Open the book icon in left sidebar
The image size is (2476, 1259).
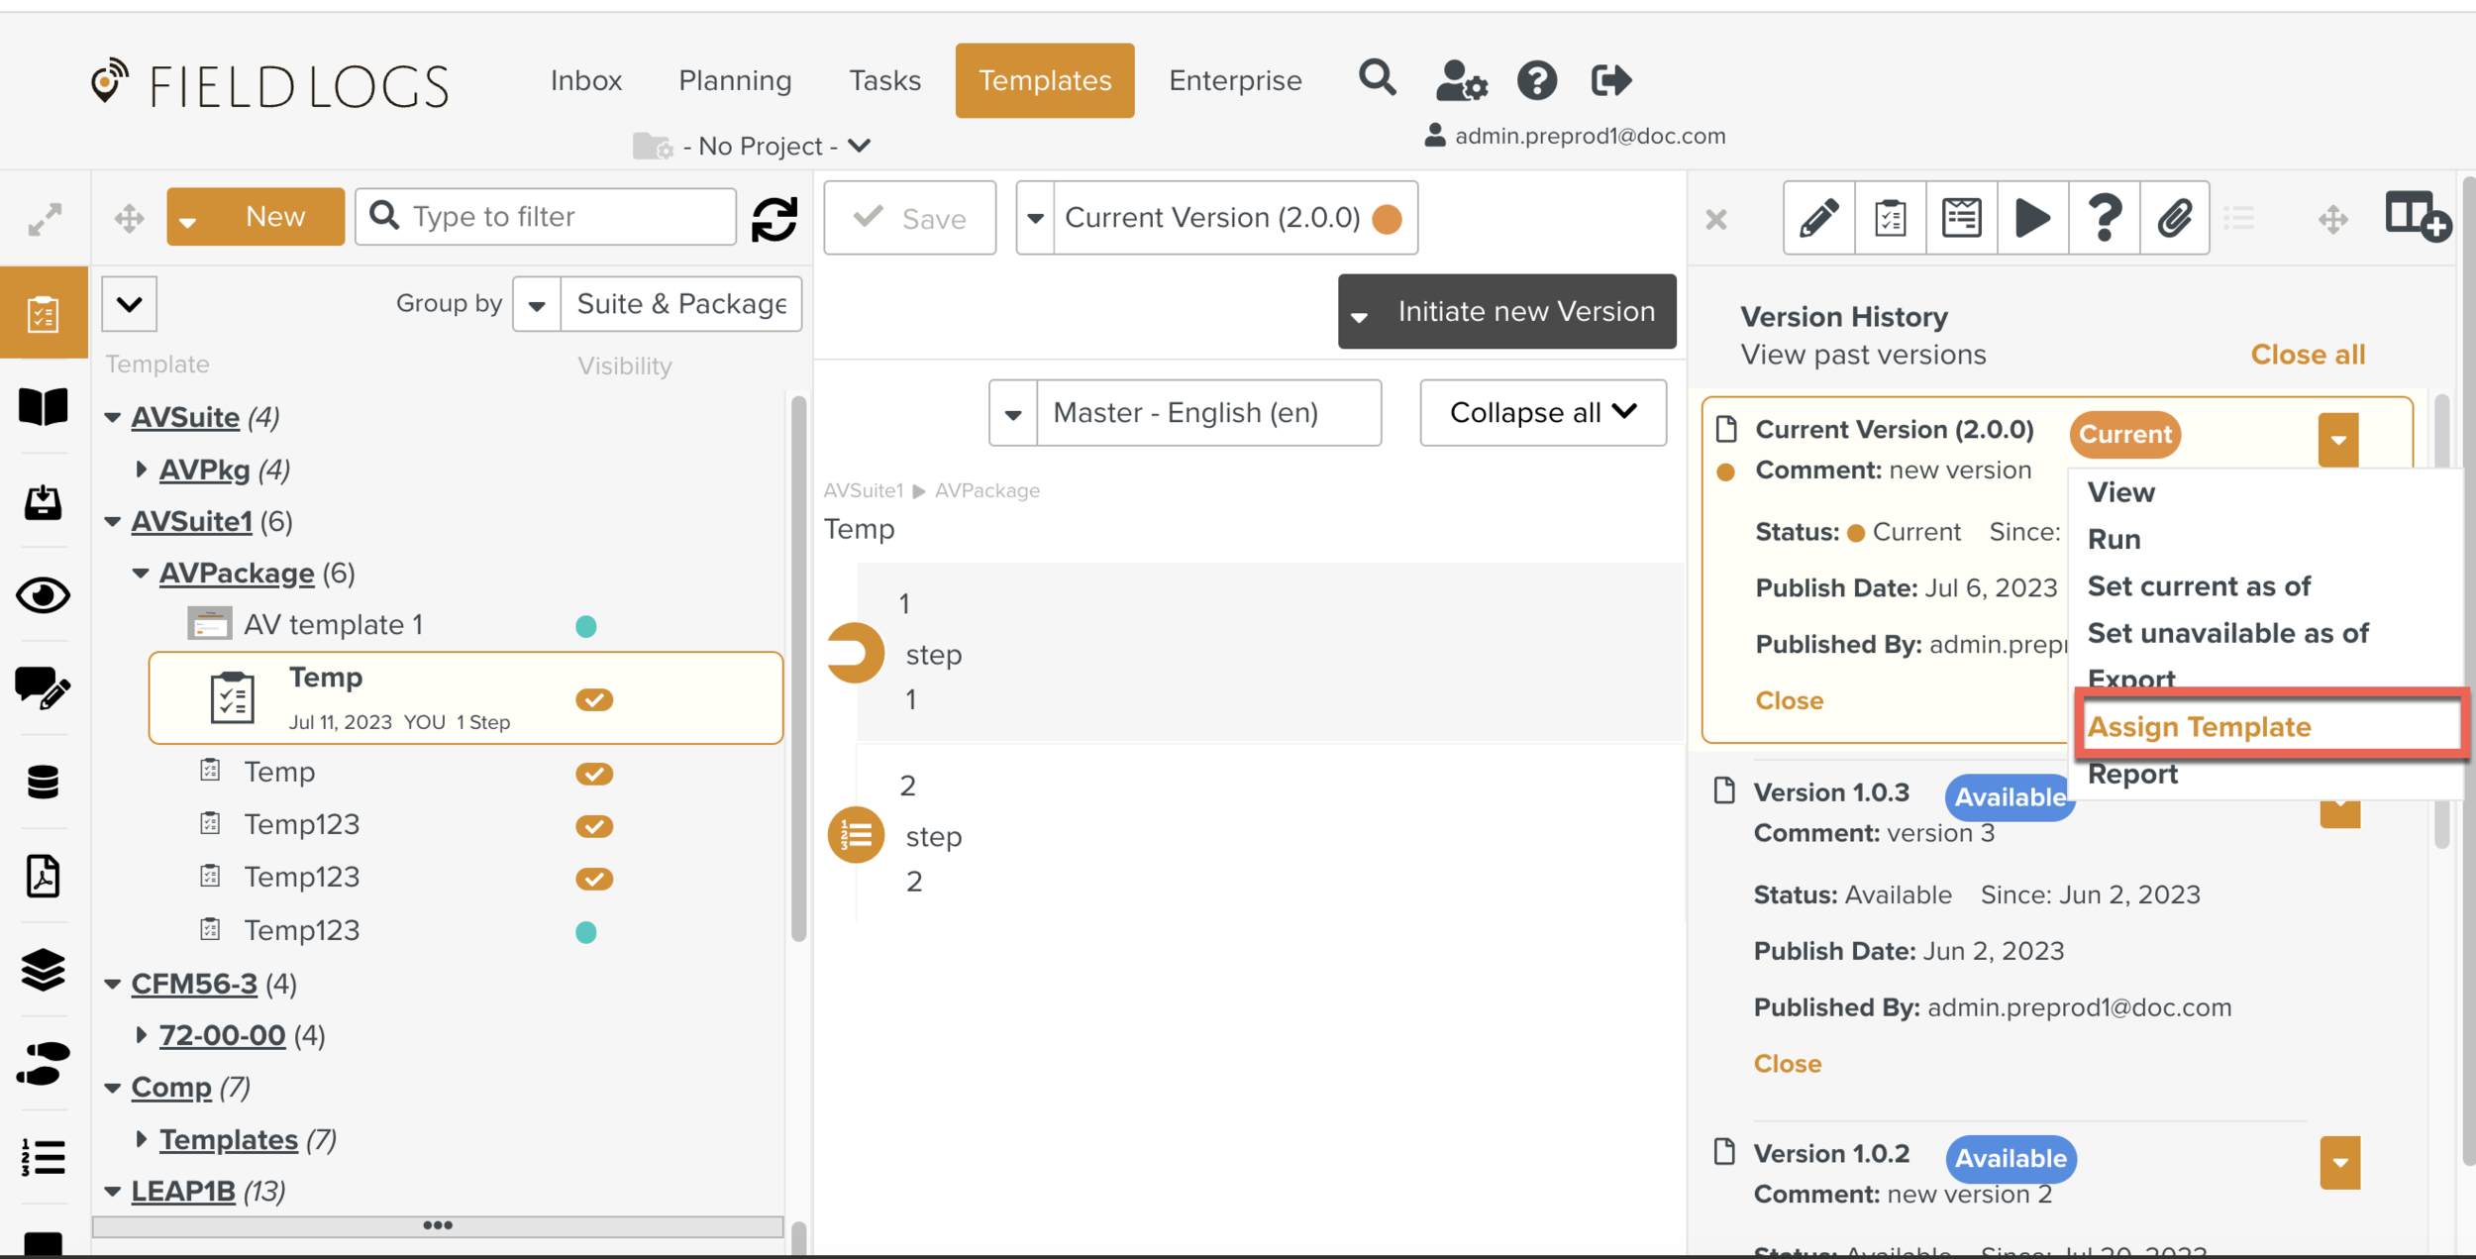pos(43,406)
